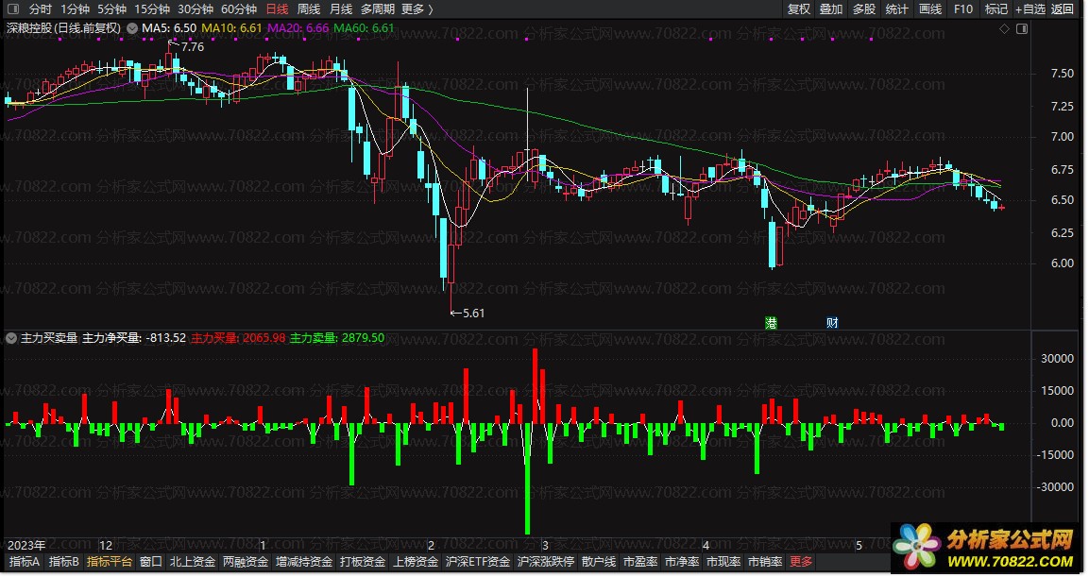Select the 周线 weekly chart tab
The image size is (1089, 577).
[308, 9]
